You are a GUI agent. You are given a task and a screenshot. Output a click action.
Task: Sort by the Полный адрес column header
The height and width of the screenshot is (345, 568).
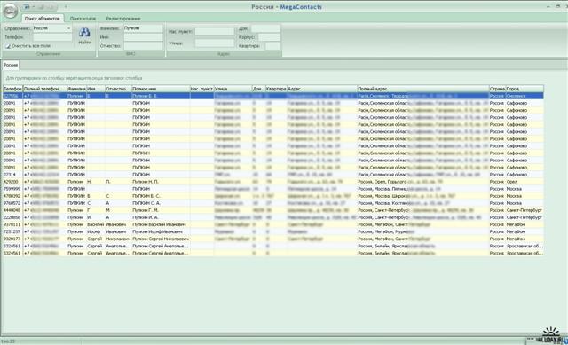pyautogui.click(x=422, y=89)
